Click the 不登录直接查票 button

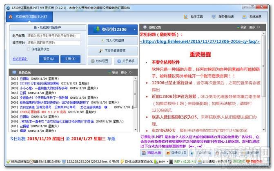pyautogui.click(x=113, y=51)
